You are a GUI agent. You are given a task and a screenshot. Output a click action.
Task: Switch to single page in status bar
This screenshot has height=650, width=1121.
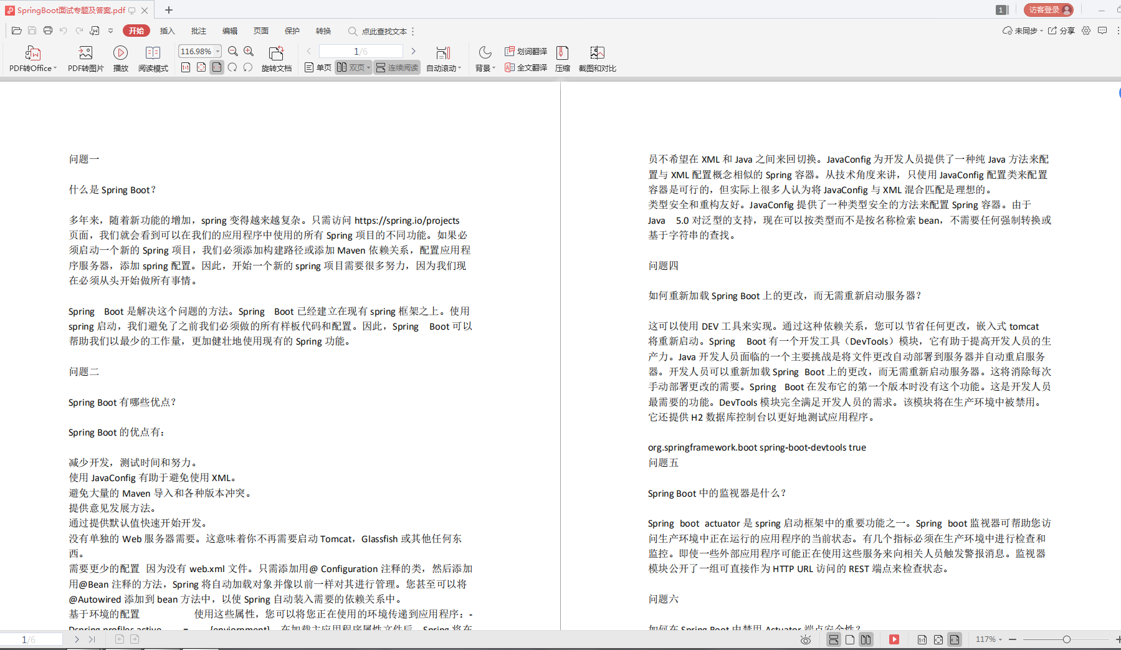(850, 639)
